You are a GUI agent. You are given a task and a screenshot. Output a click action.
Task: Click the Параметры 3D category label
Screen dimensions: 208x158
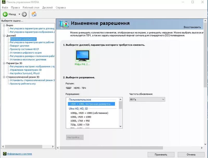14,63
